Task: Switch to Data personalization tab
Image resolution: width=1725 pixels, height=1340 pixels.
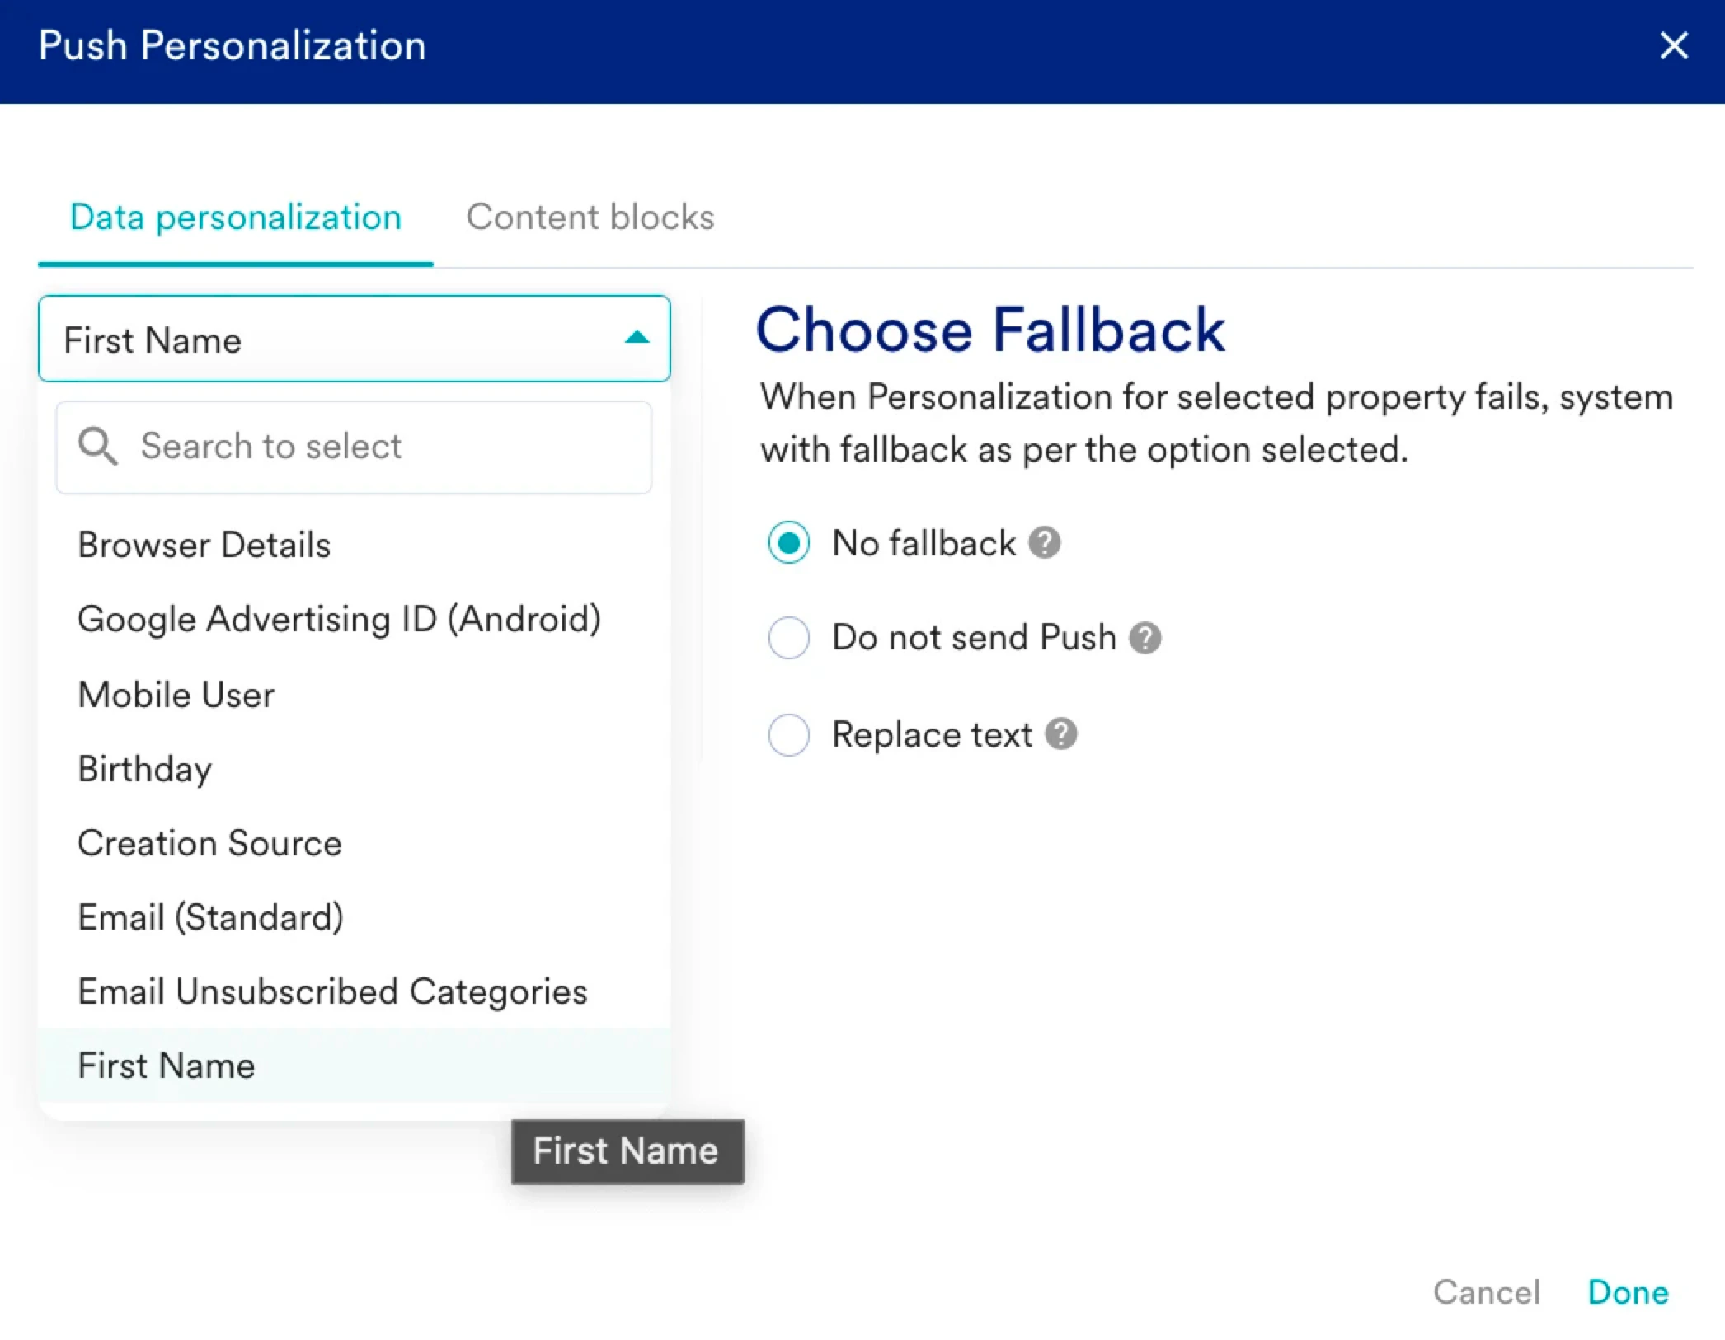Action: [236, 218]
